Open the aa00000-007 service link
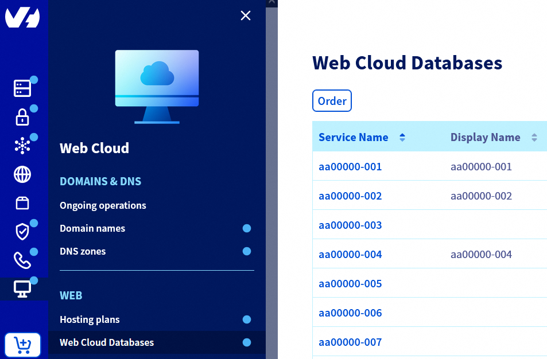 tap(350, 342)
